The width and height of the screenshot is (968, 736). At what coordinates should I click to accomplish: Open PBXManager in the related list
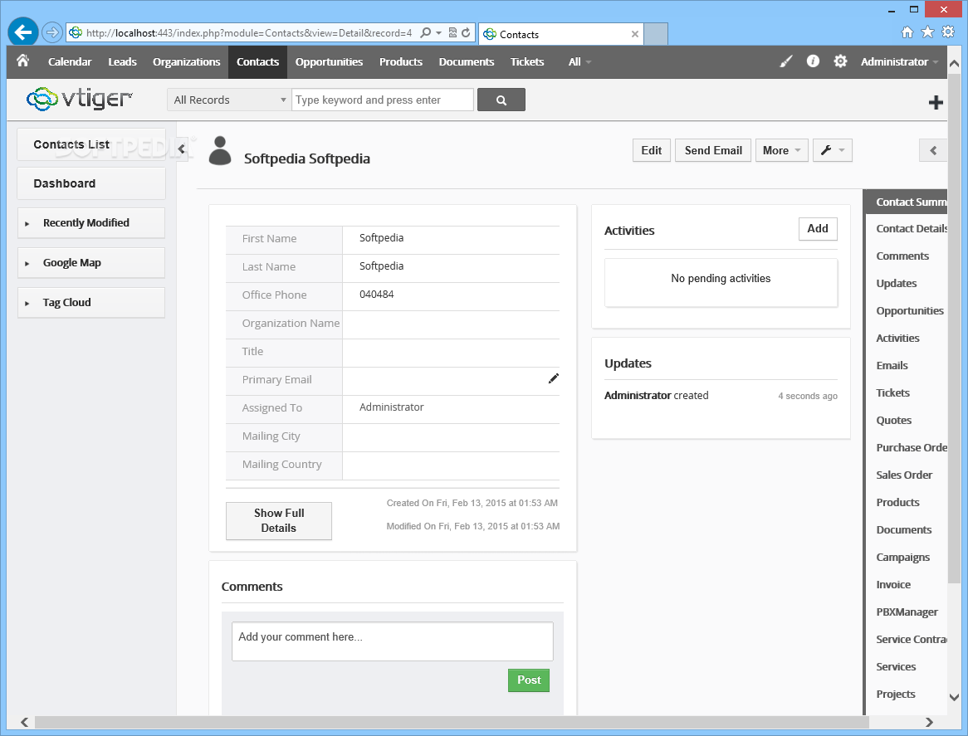[907, 612]
